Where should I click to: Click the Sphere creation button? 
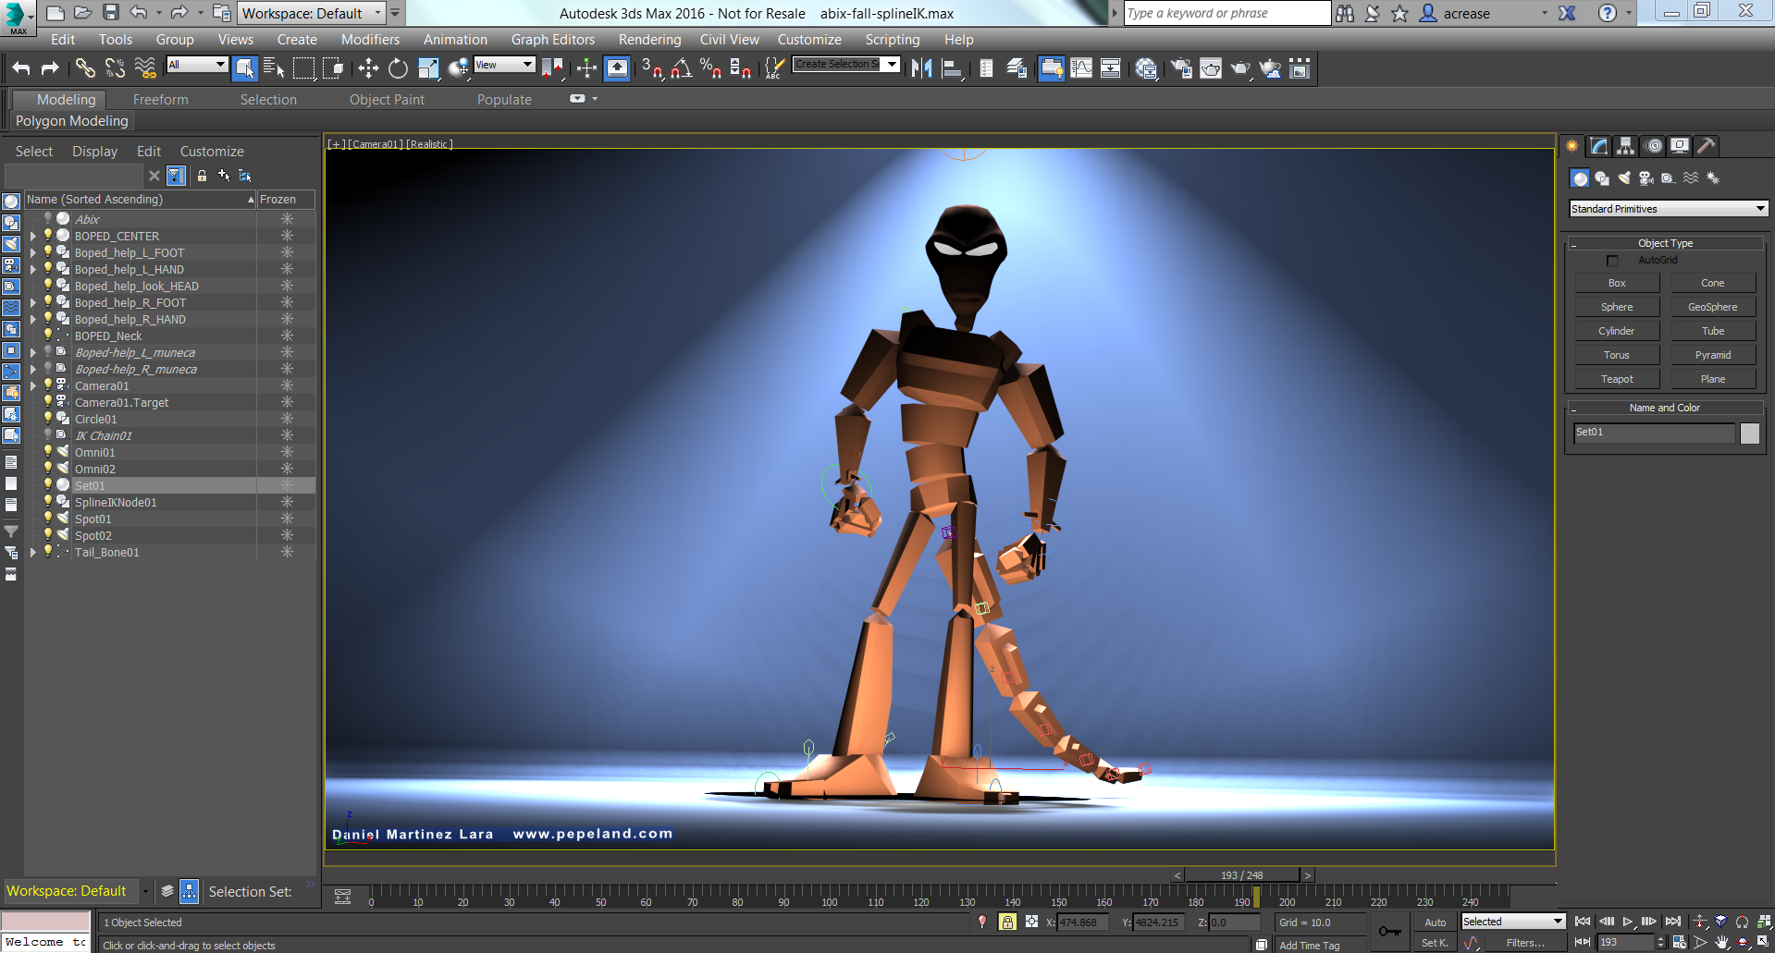[x=1616, y=306]
